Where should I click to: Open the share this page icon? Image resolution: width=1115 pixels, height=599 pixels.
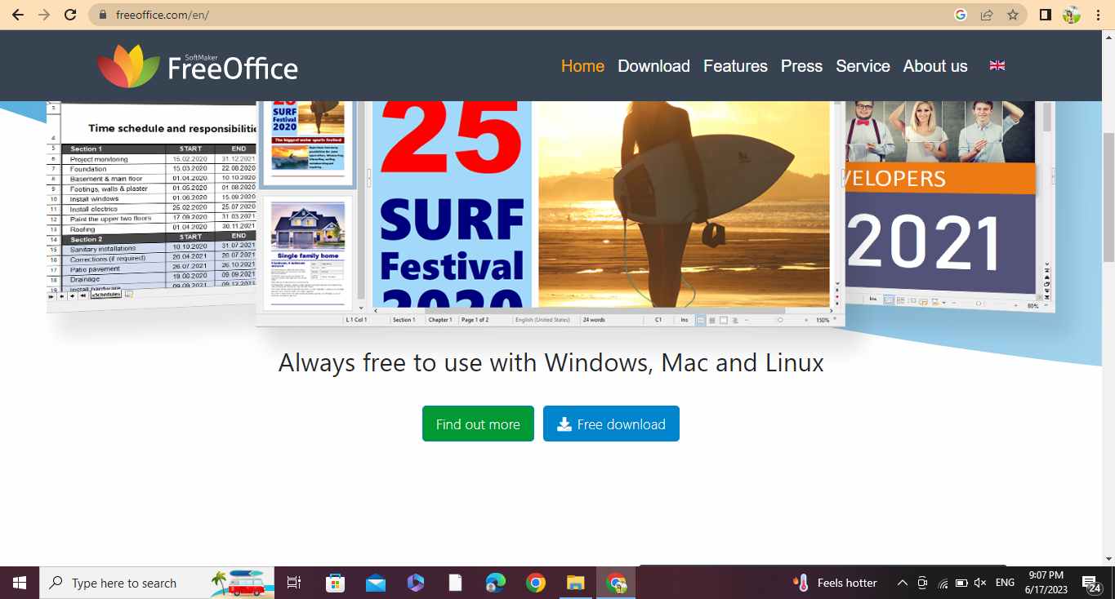coord(987,15)
